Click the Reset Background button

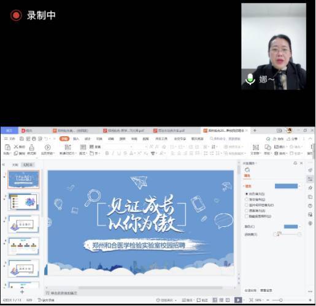pos(266,291)
